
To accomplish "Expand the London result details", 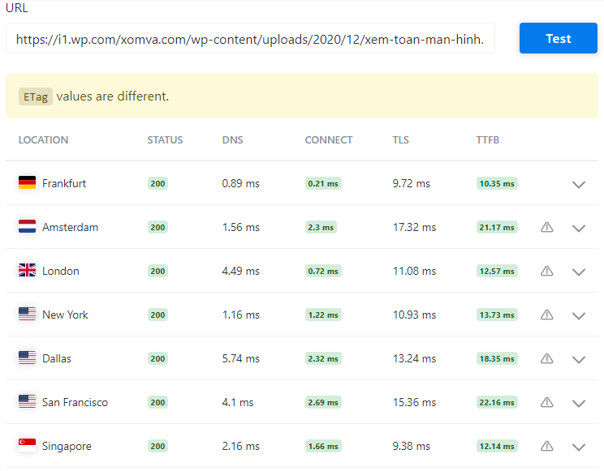I will (579, 272).
